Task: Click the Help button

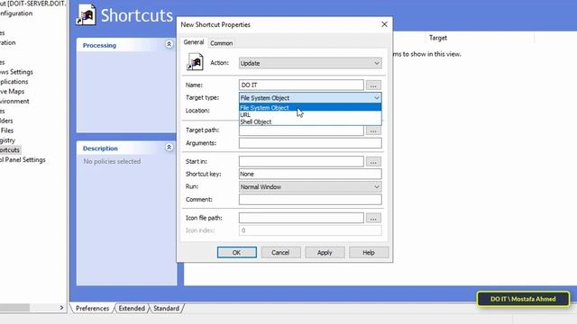Action: tap(369, 252)
